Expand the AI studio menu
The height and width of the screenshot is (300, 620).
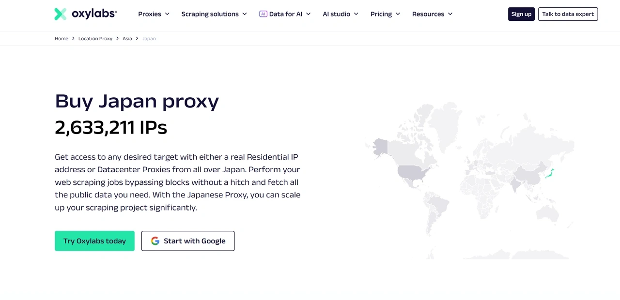click(340, 14)
